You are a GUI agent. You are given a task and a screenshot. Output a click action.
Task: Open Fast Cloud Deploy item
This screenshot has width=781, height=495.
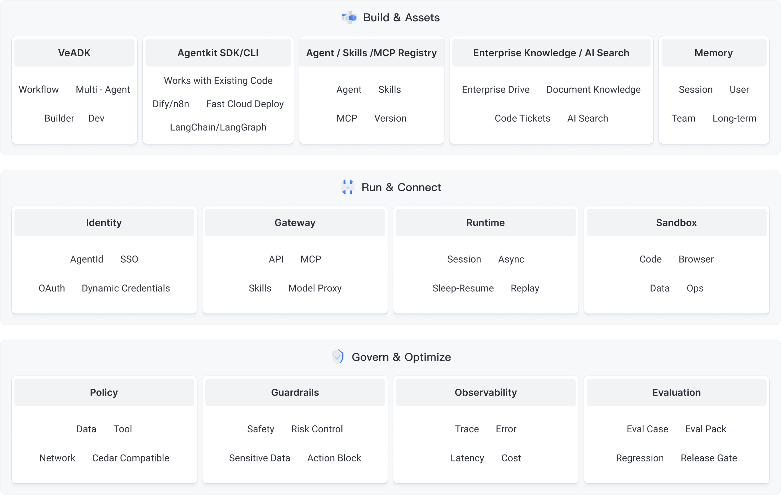[x=245, y=104]
